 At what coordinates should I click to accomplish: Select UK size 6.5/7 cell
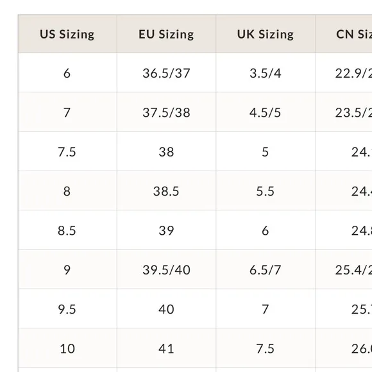266,269
